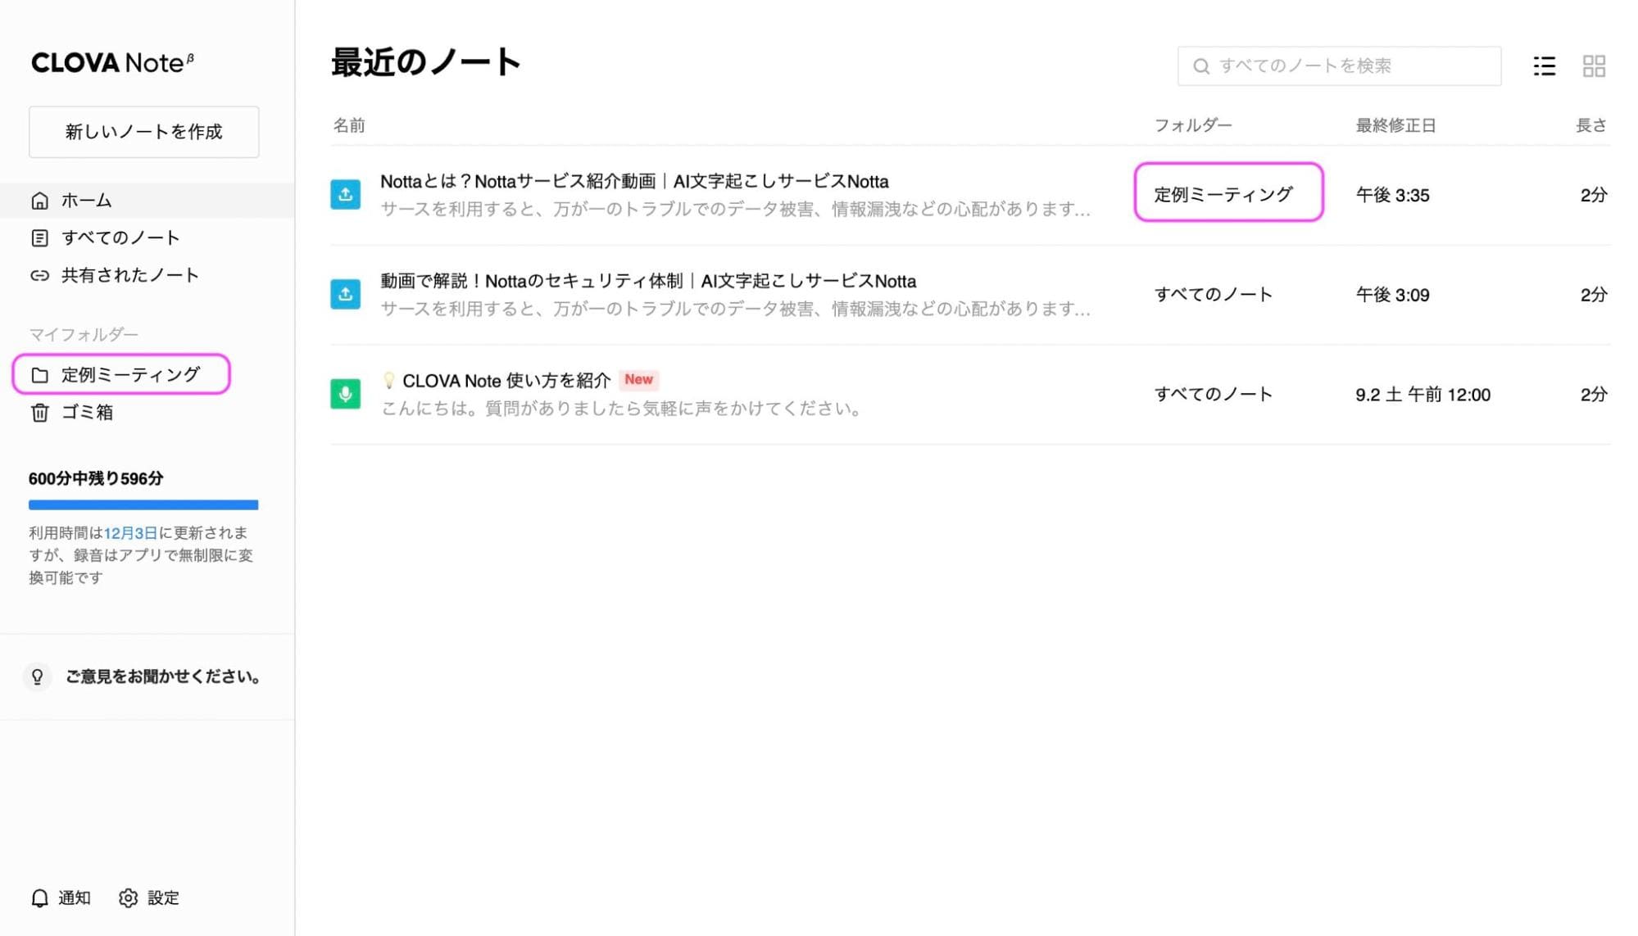
Task: Switch to list view
Action: click(x=1545, y=66)
